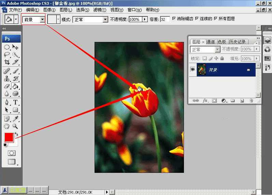This screenshot has height=195, width=272.
Task: Select the Healing Brush tool
Action: tap(7, 71)
